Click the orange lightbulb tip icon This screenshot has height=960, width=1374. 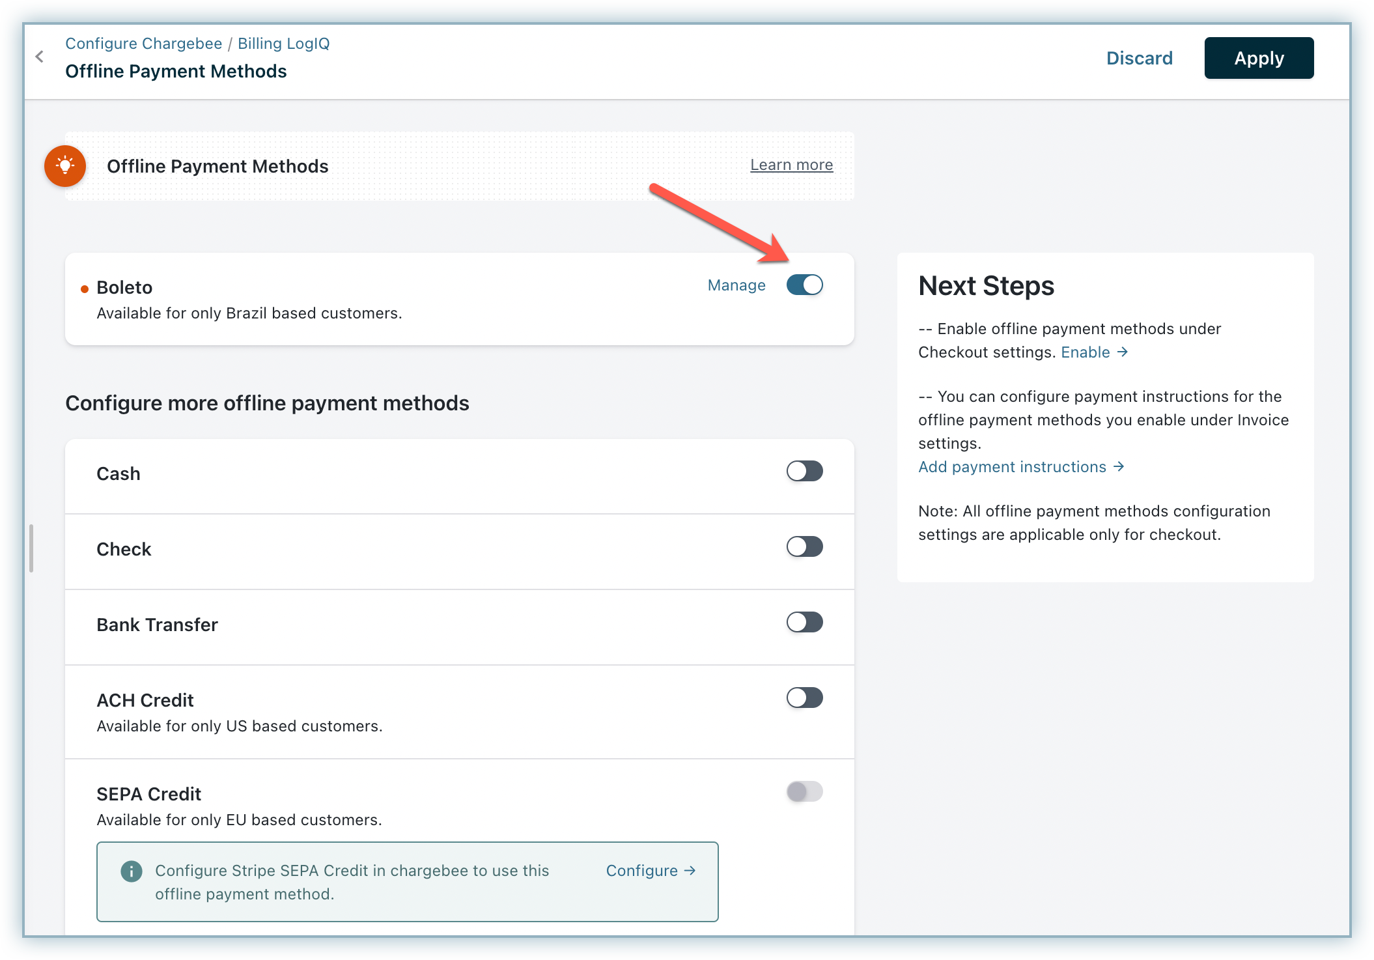click(65, 166)
